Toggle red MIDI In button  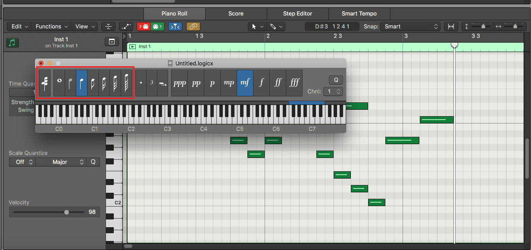click(144, 27)
